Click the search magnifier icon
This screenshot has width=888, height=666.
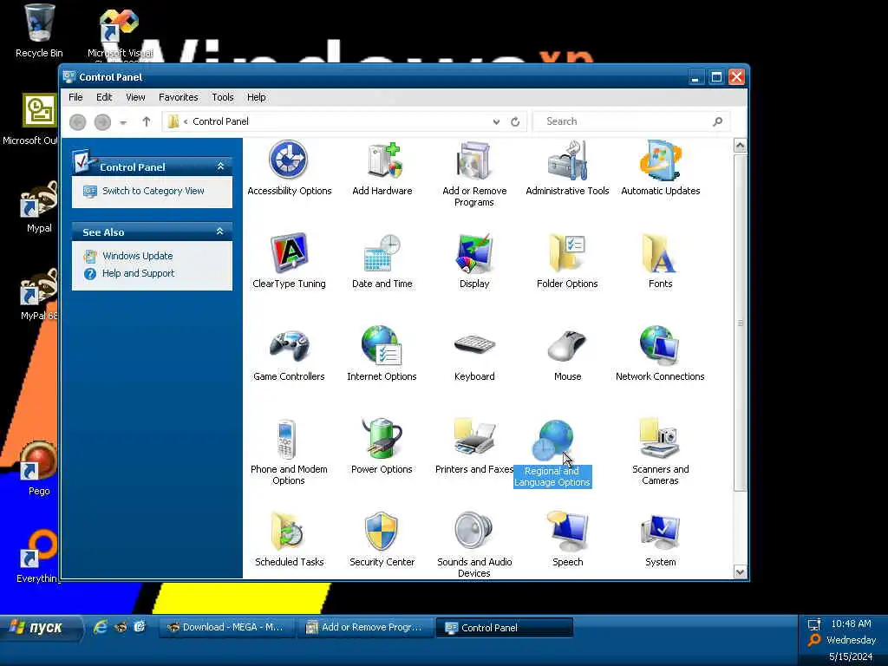point(717,121)
